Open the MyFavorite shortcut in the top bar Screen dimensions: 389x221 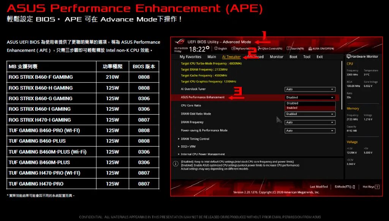(242, 49)
